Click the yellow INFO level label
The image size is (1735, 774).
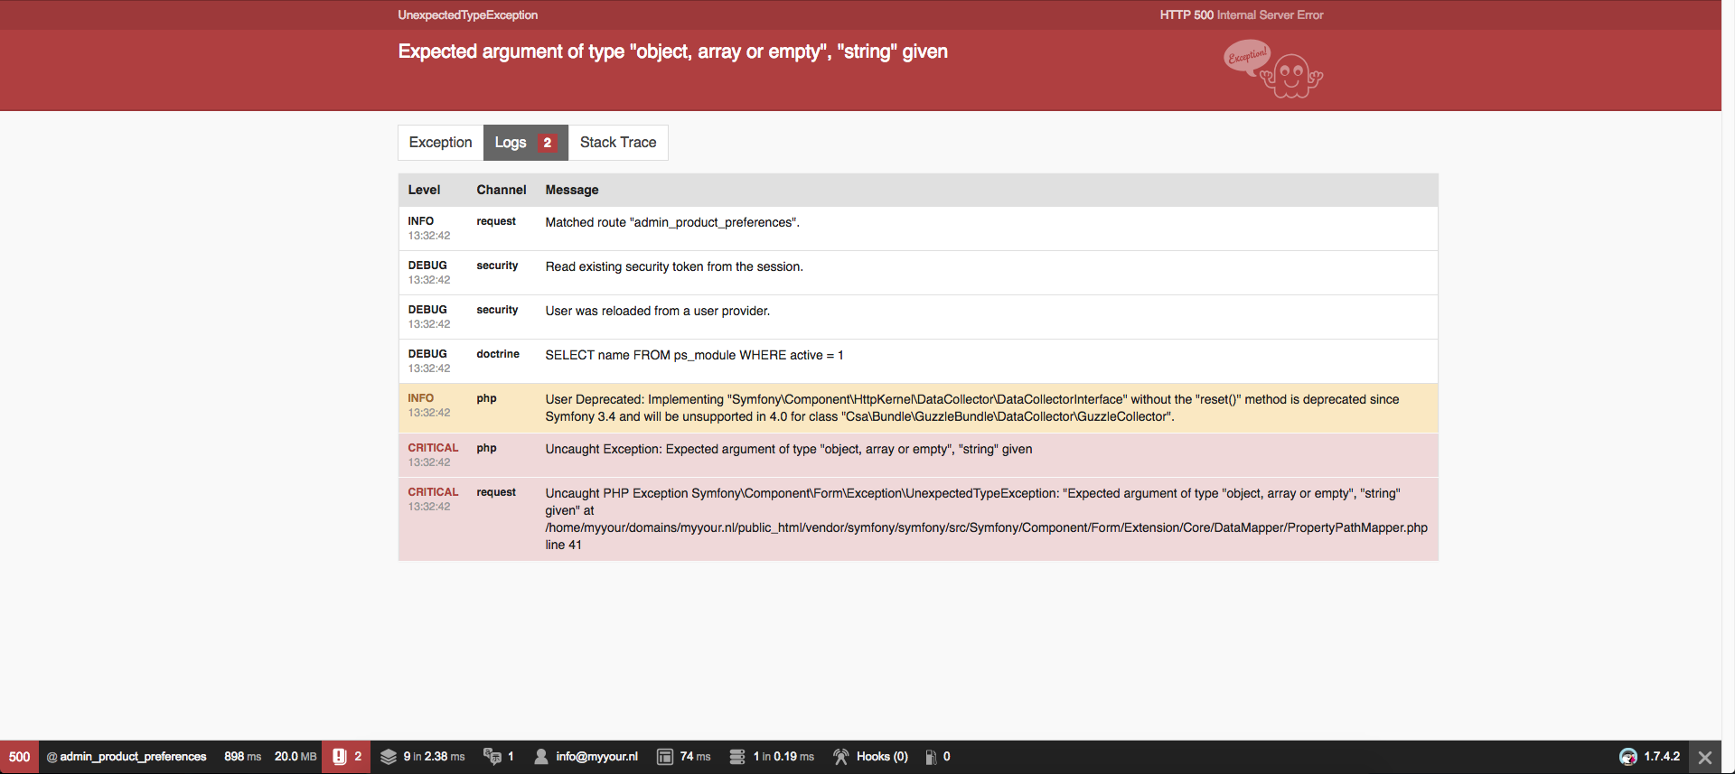click(x=420, y=398)
